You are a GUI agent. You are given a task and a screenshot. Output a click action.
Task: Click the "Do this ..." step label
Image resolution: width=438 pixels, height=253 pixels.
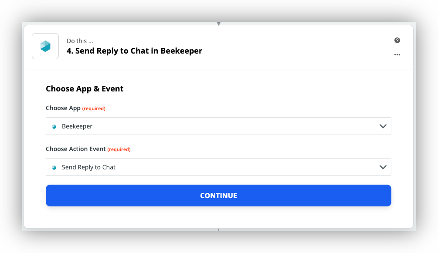coord(80,41)
